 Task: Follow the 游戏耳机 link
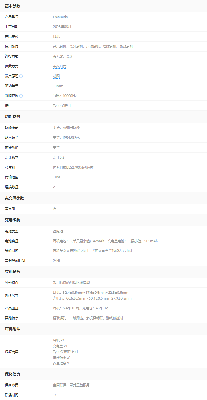126,46
